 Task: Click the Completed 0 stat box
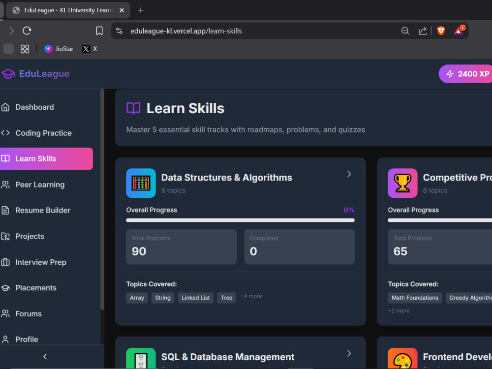(299, 247)
